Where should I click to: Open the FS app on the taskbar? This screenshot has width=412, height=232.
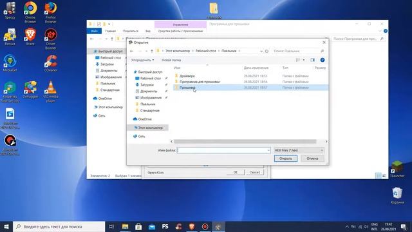tap(165, 226)
